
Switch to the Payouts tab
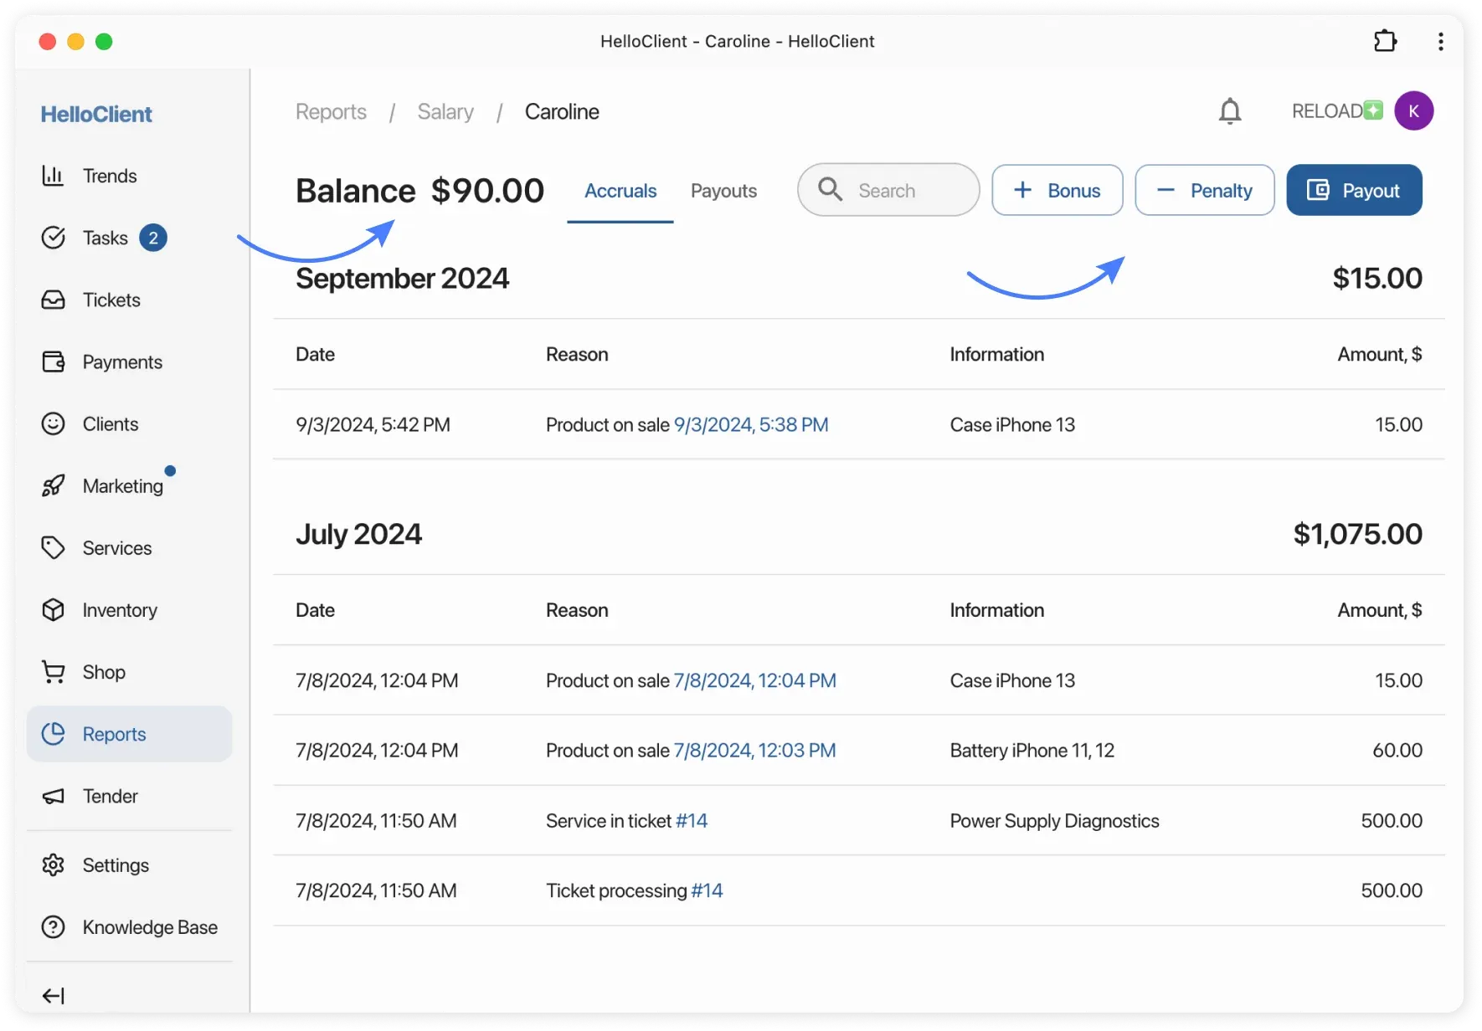pos(723,190)
